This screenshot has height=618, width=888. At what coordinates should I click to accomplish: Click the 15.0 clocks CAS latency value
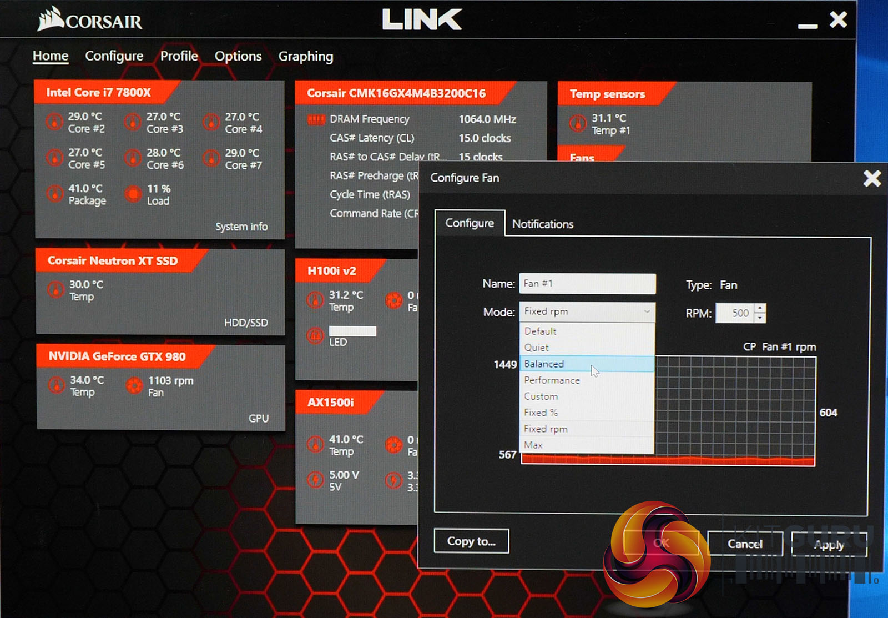[485, 138]
